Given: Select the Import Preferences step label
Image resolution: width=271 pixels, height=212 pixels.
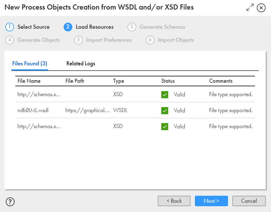Looking at the screenshot, I should (109, 40).
